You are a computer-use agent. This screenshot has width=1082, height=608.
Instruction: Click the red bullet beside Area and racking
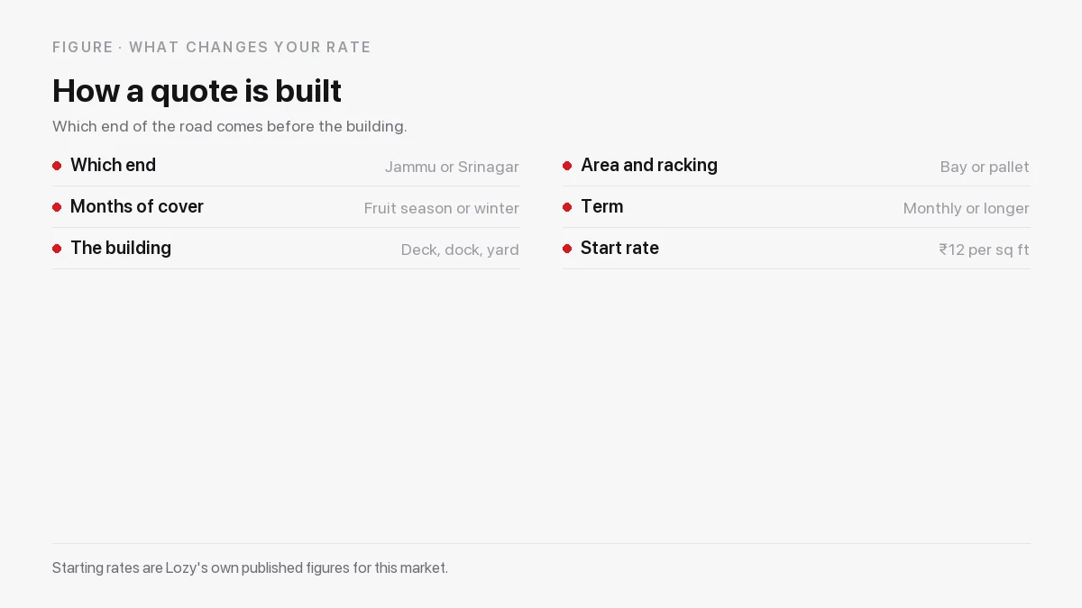tap(567, 166)
